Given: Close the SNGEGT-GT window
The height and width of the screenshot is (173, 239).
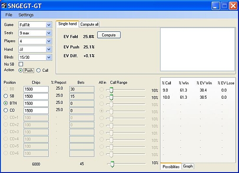Looking at the screenshot, I should (233, 6).
